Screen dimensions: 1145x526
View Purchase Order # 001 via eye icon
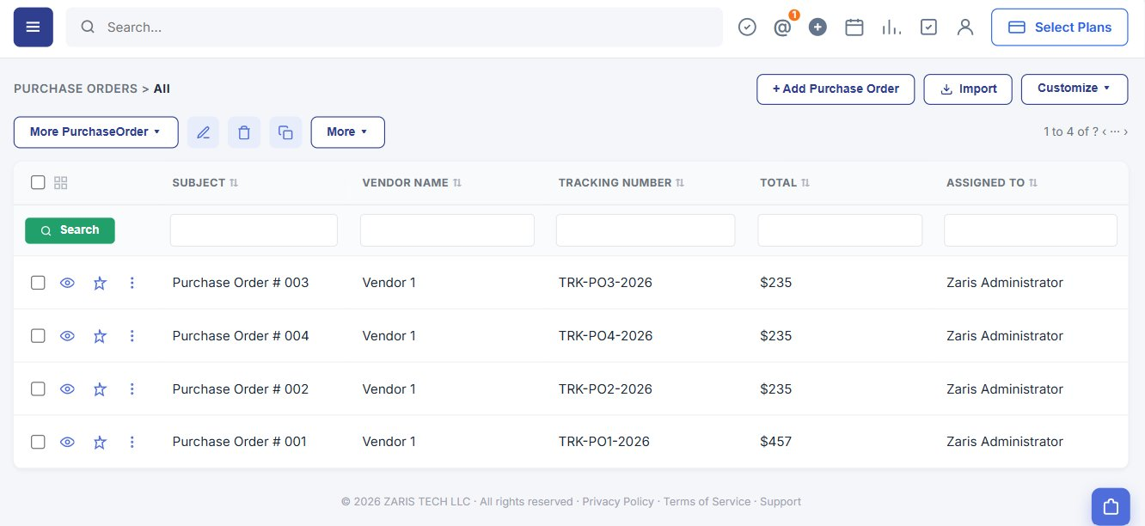pos(68,442)
